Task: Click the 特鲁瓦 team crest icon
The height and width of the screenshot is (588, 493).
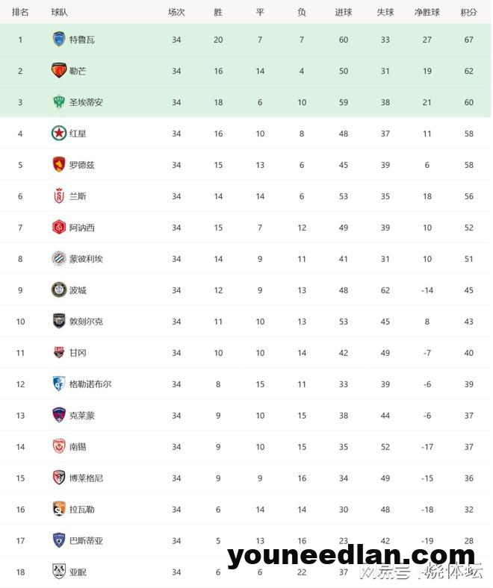Action: (x=58, y=40)
